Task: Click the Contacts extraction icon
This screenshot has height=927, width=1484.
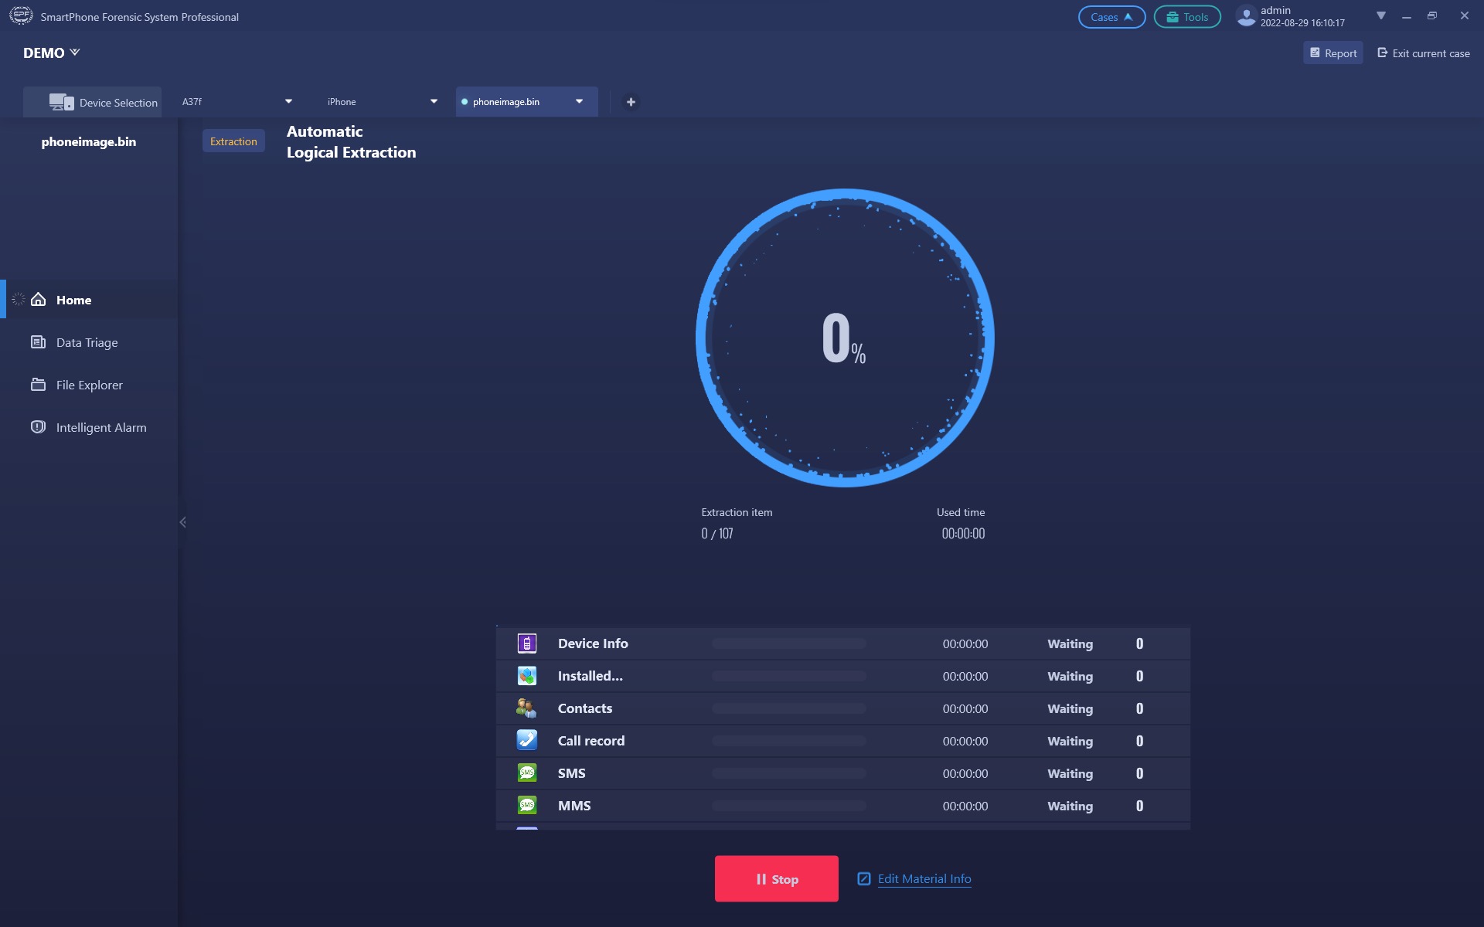Action: point(526,708)
